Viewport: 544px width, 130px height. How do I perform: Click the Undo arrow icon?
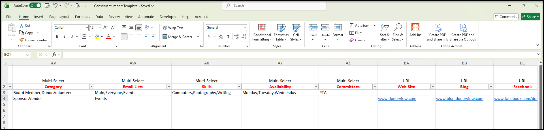tap(56, 6)
